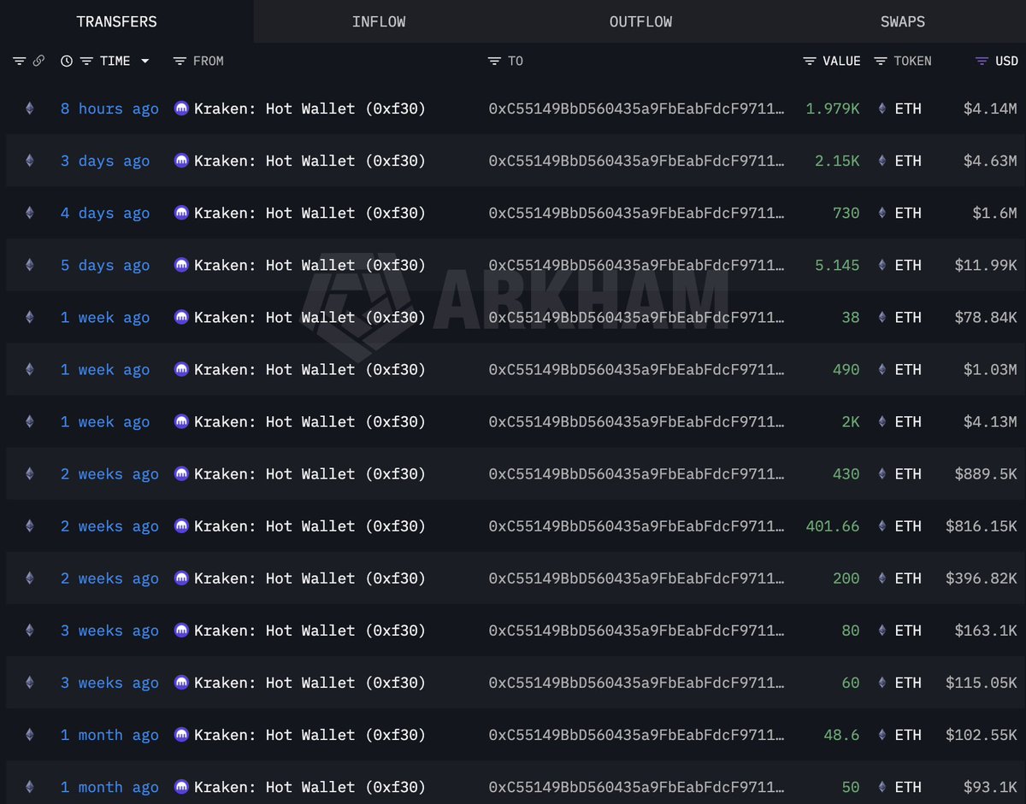
Task: Open the chain filter at far left header
Action: (19, 62)
